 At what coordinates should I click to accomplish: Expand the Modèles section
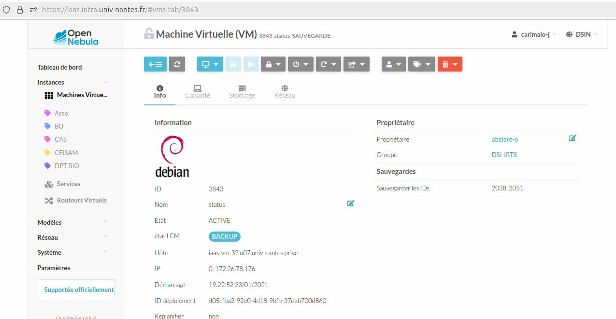[50, 222]
